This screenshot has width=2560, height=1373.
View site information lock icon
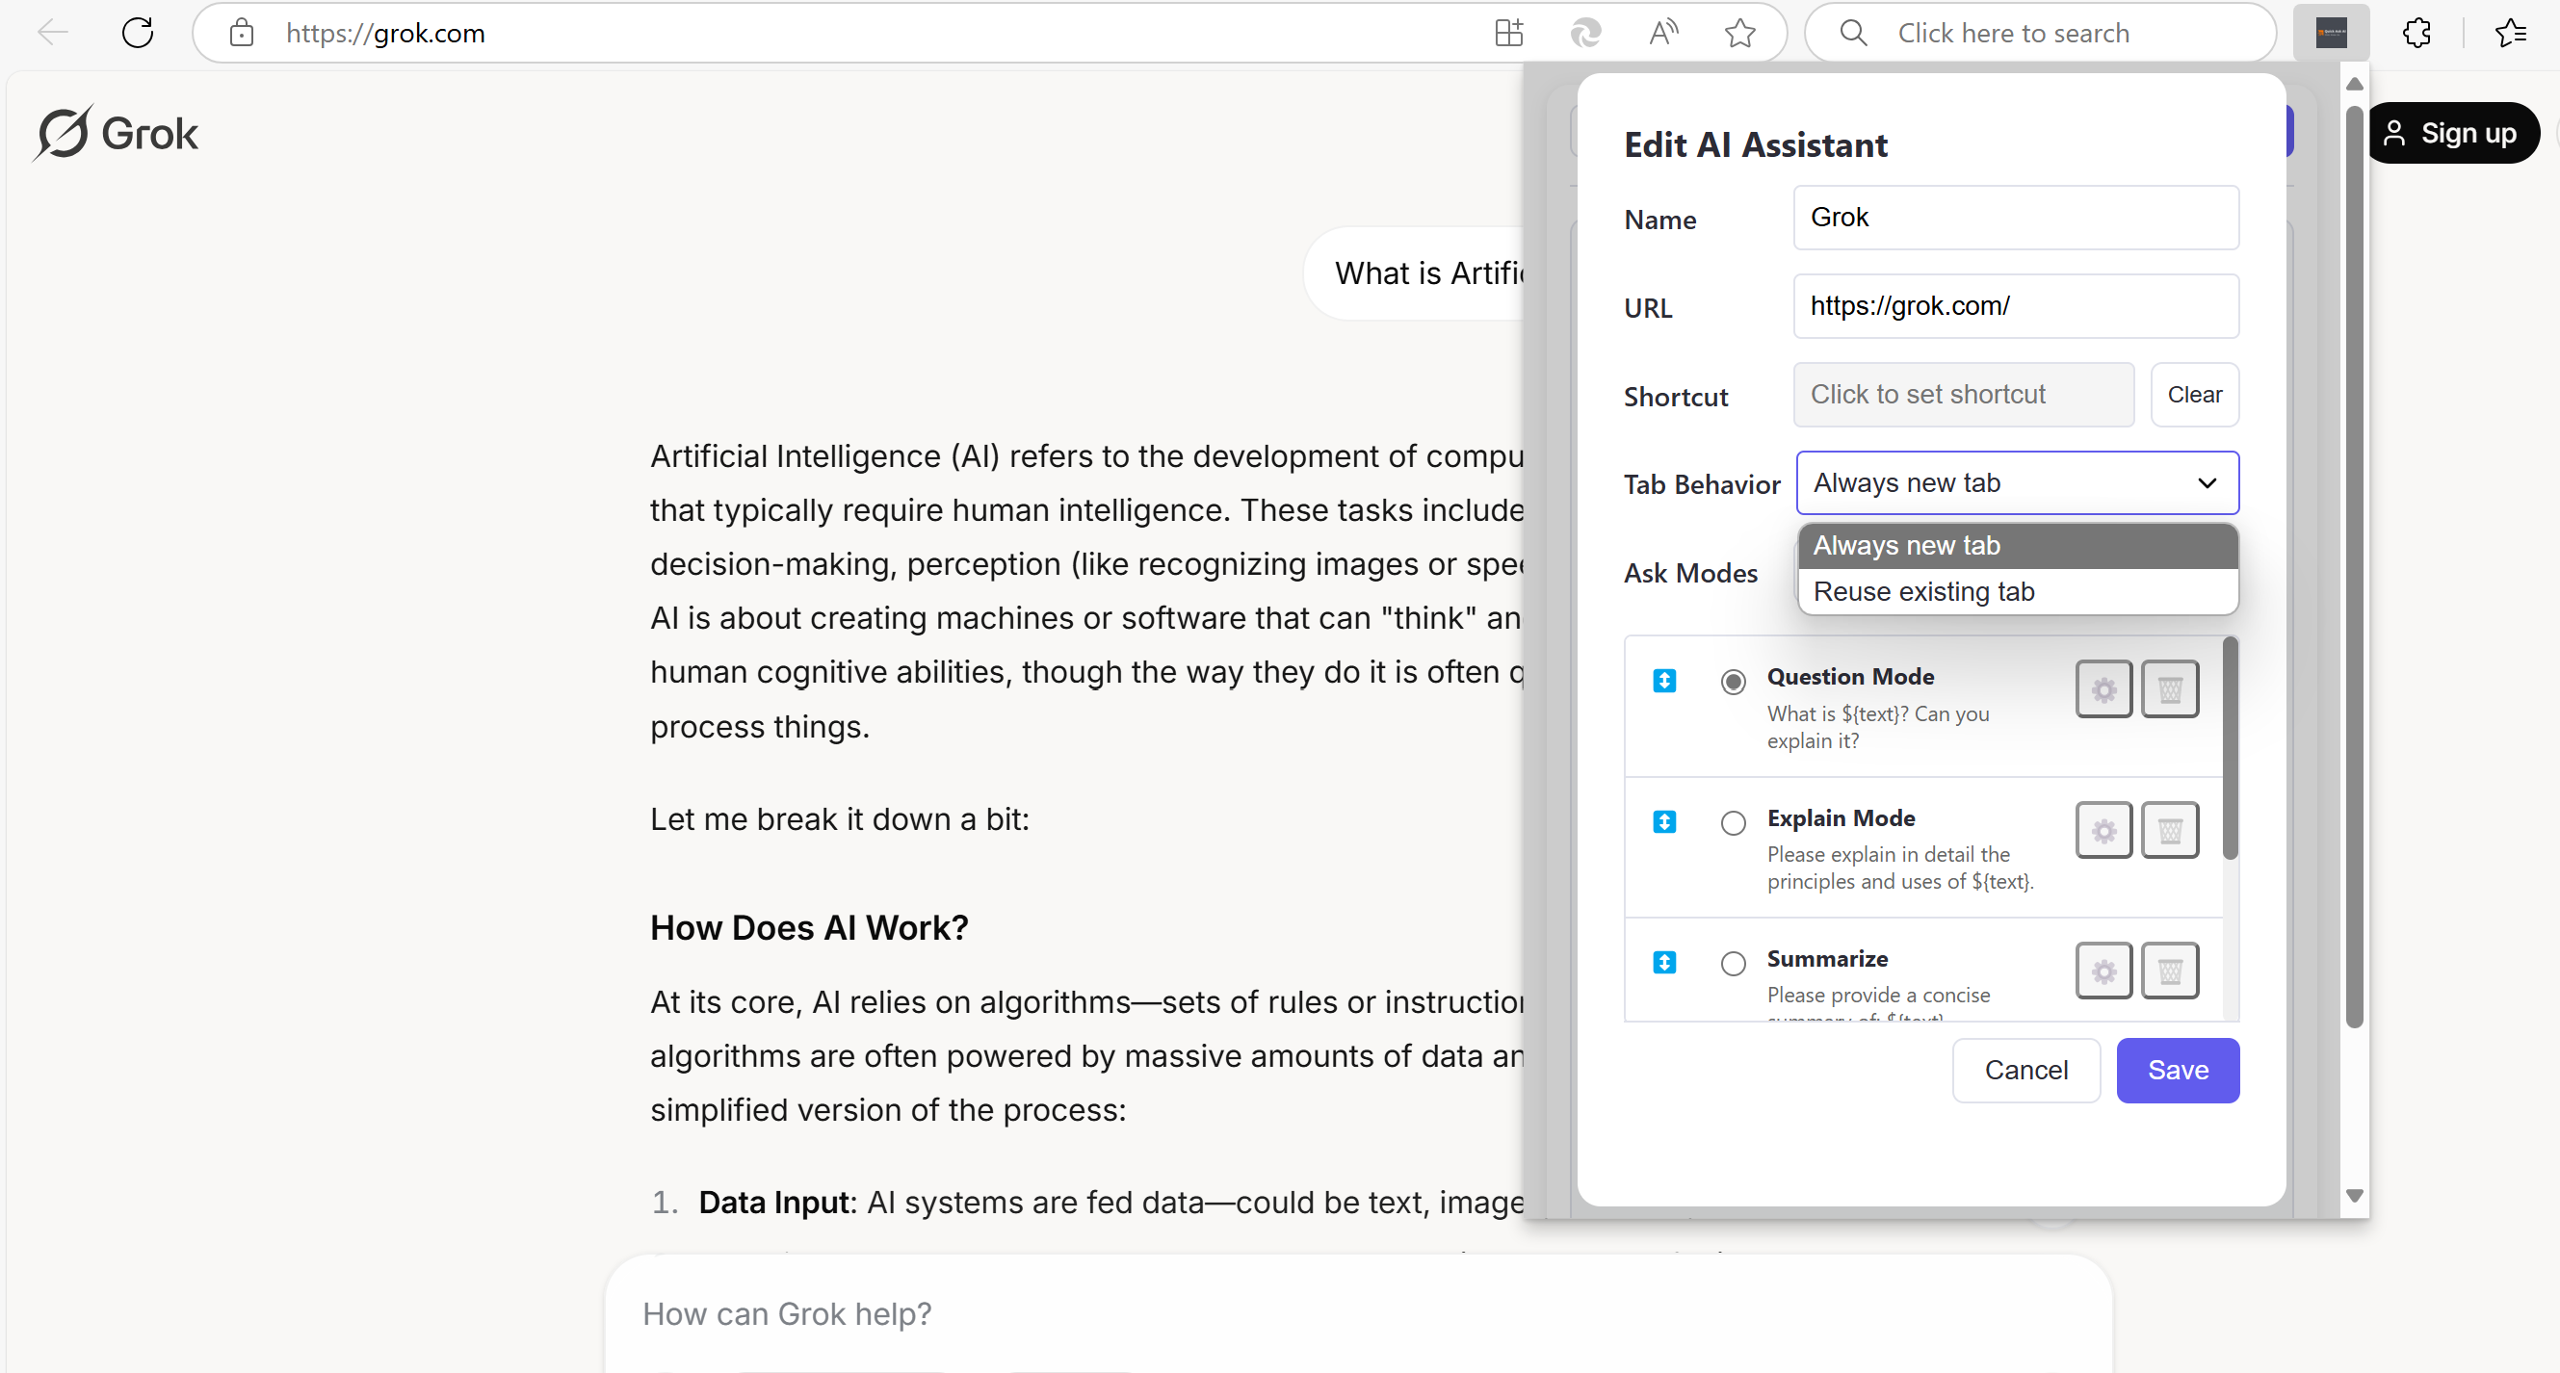(x=242, y=33)
